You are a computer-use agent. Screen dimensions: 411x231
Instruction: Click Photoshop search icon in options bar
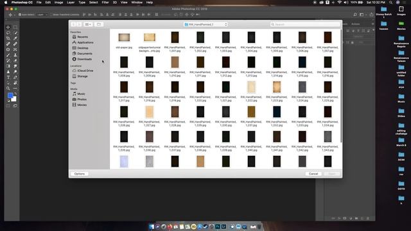point(355,15)
